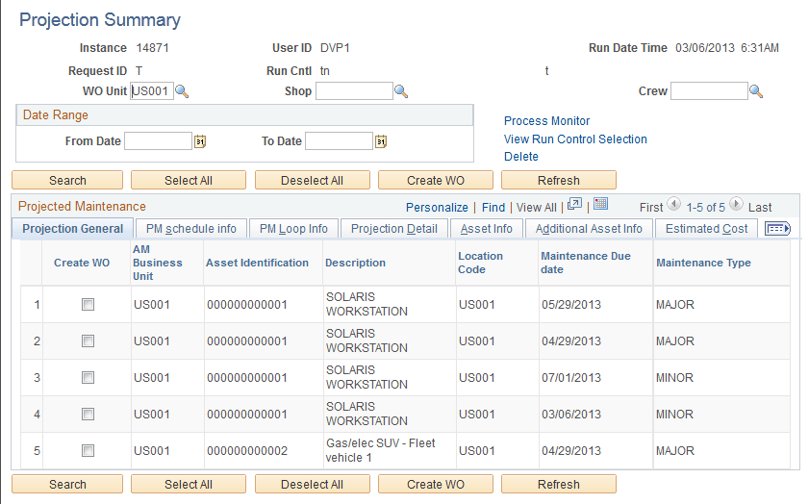Sort by Asset Identification column header

click(x=257, y=263)
